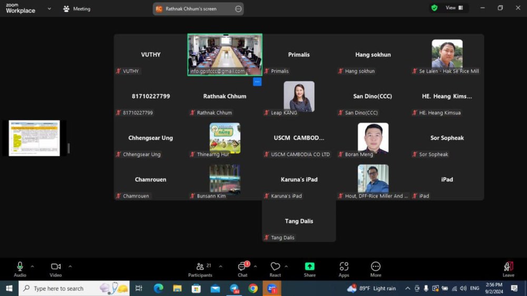This screenshot has width=527, height=296.
Task: Expand the video settings arrow
Action: click(x=70, y=267)
